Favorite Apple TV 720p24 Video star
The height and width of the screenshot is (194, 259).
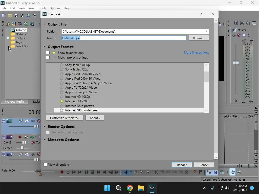pyautogui.click(x=62, y=87)
